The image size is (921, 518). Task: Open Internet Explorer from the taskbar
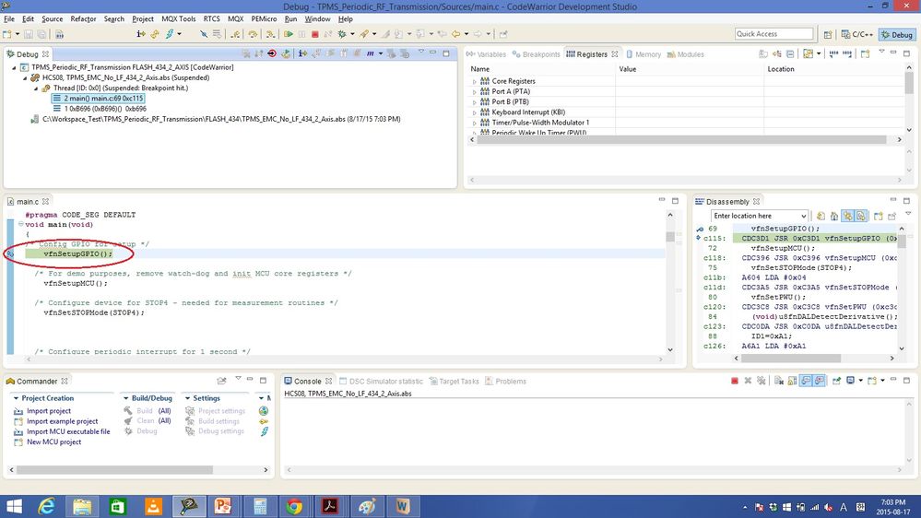click(46, 506)
